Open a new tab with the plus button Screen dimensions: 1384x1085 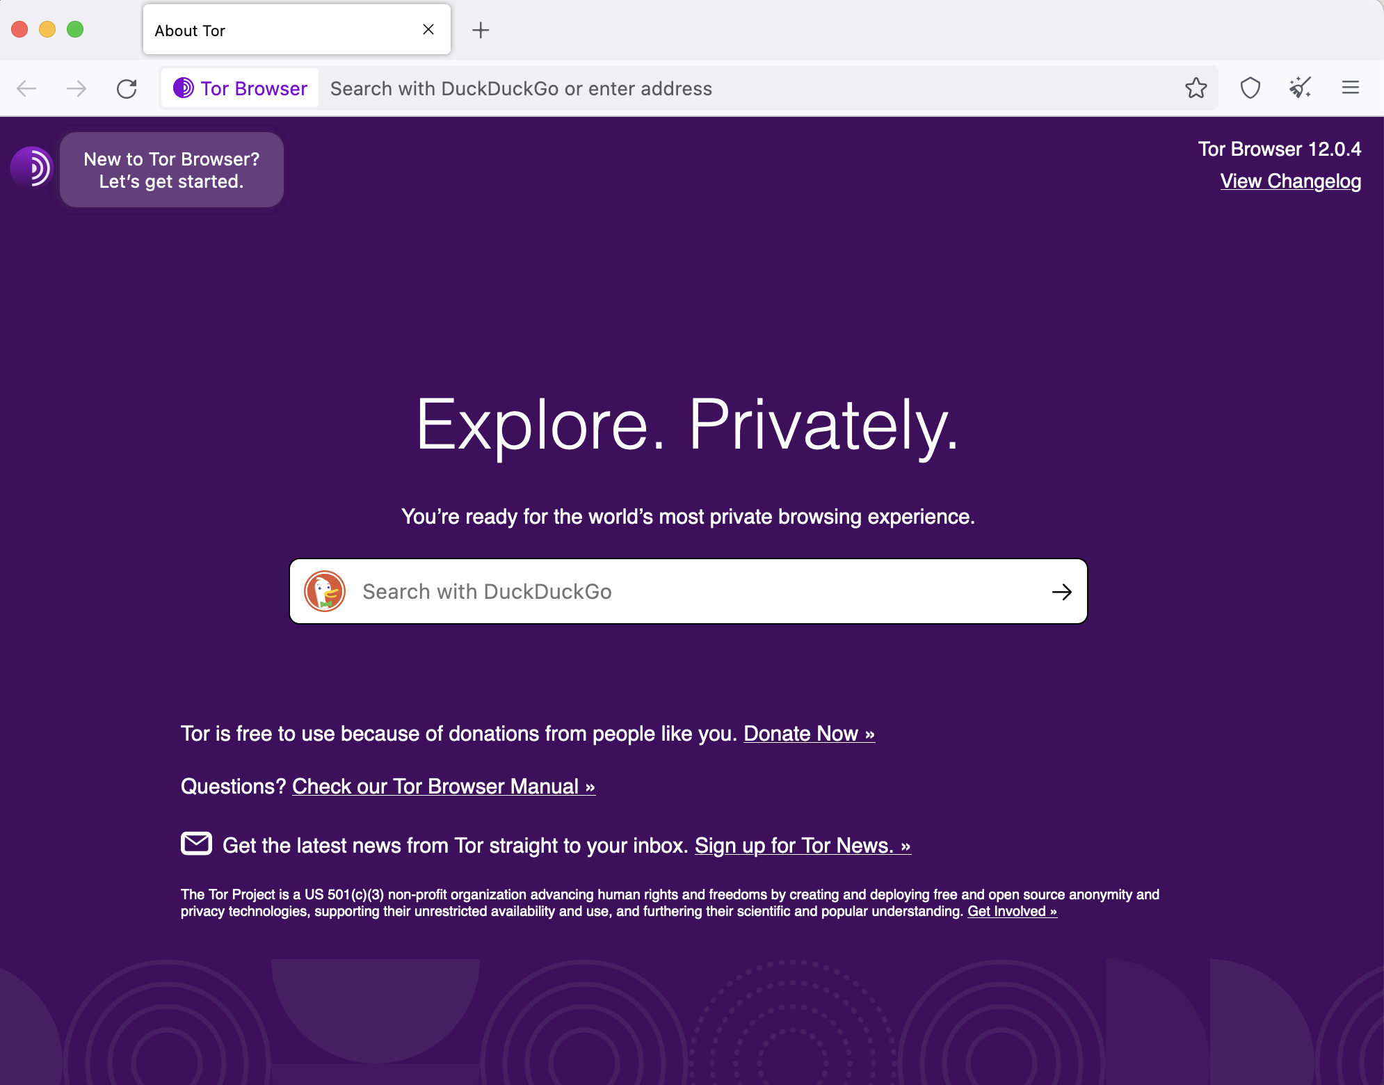(x=481, y=30)
